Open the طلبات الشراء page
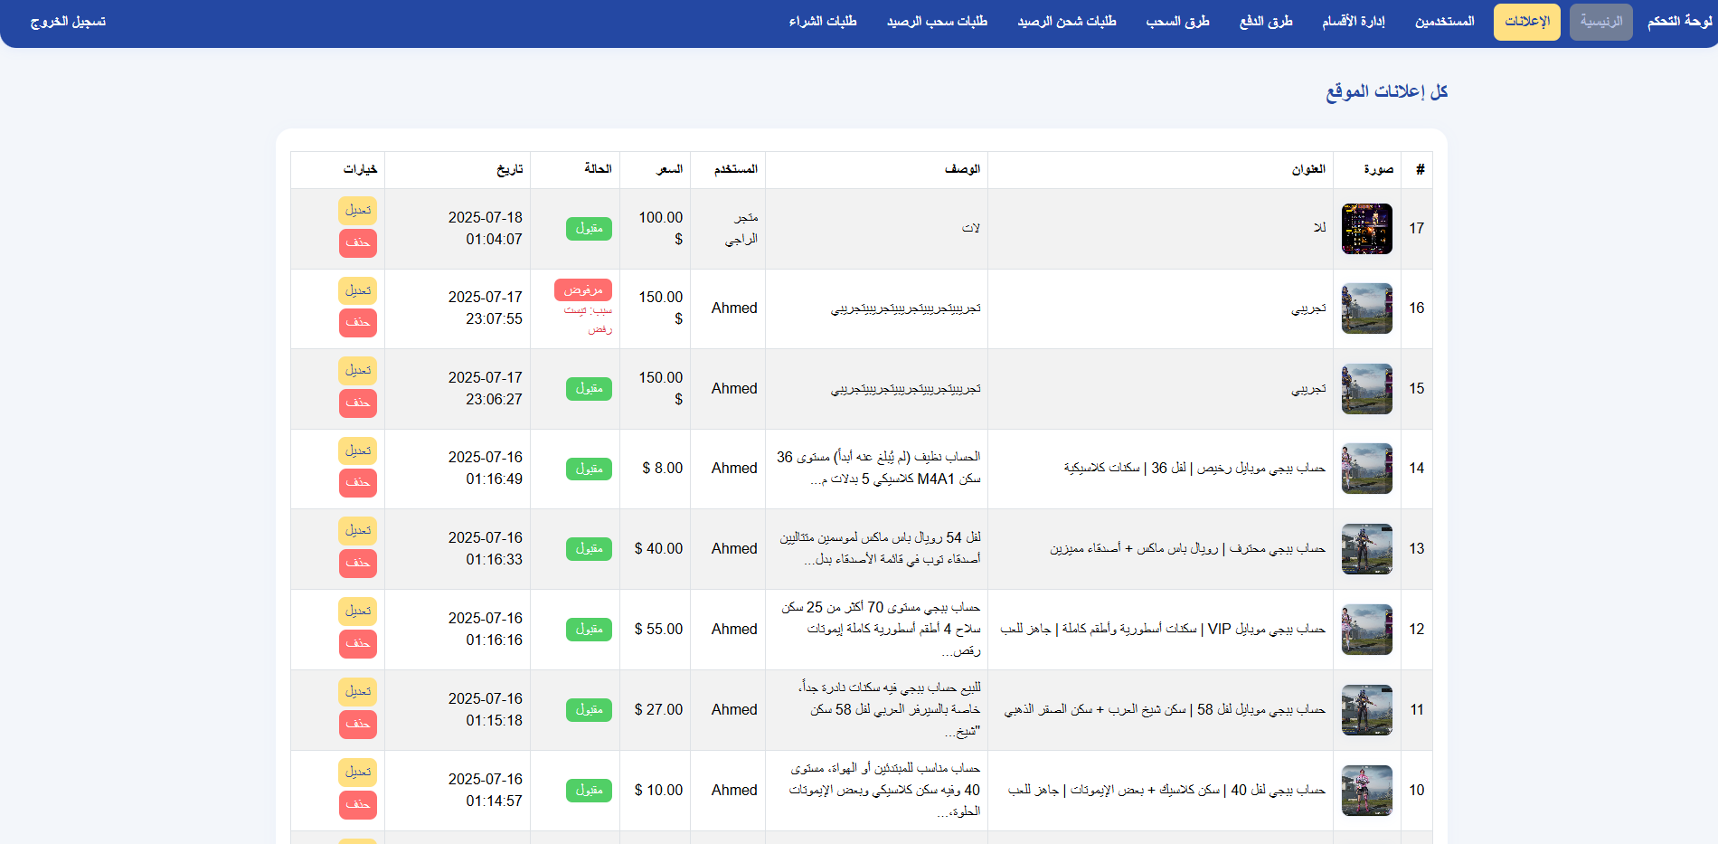This screenshot has width=1718, height=844. pos(824,22)
